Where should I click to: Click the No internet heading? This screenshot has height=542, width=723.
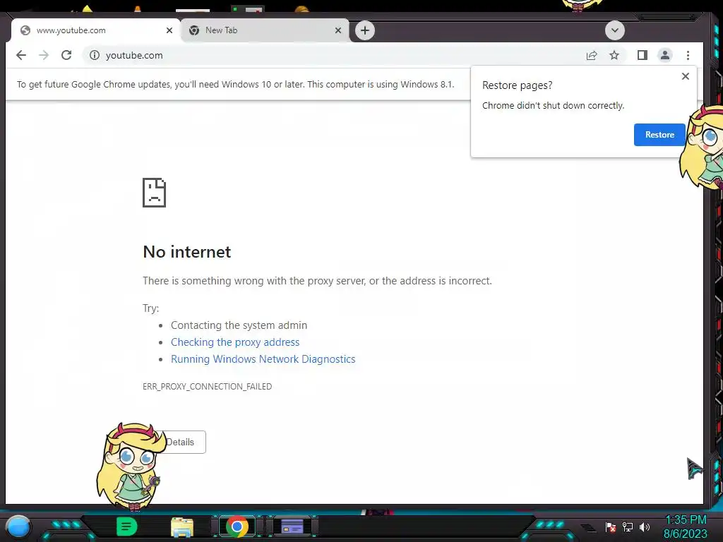tap(186, 252)
